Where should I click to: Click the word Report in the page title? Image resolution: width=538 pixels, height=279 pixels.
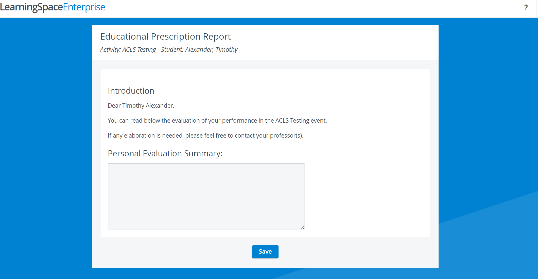[x=217, y=37]
